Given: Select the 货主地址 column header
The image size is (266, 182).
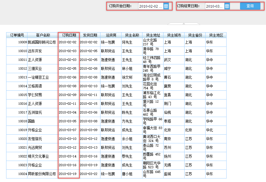Looking at the screenshot, I should pyautogui.click(x=153, y=35).
